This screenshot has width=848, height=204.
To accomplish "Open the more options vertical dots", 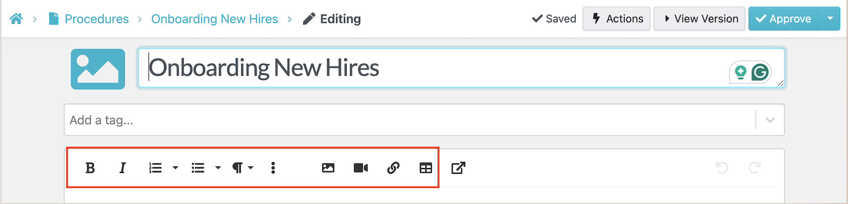I will [273, 168].
